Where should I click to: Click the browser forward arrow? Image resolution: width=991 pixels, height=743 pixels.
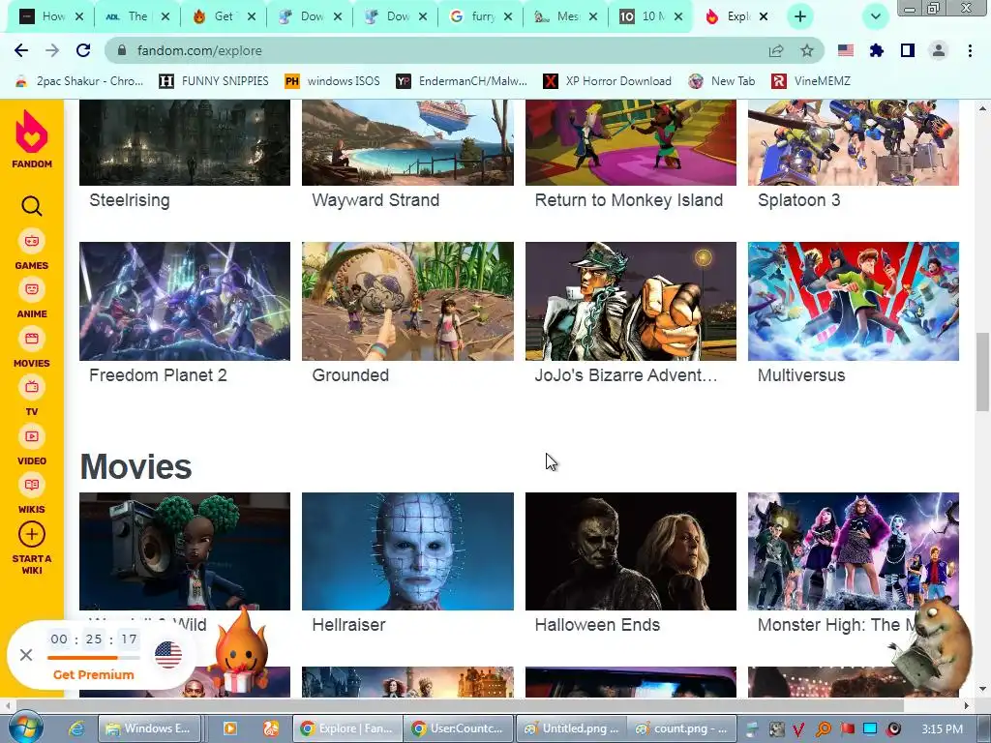[52, 50]
